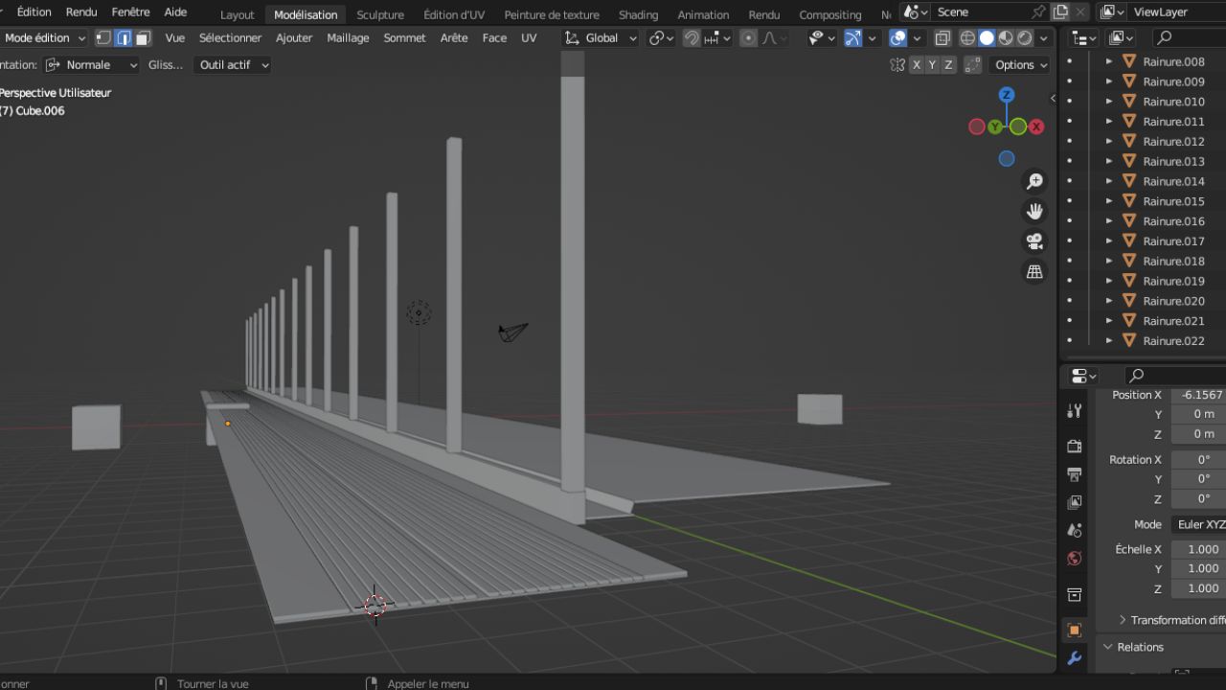
Task: Click properties search field
Action: [1174, 375]
